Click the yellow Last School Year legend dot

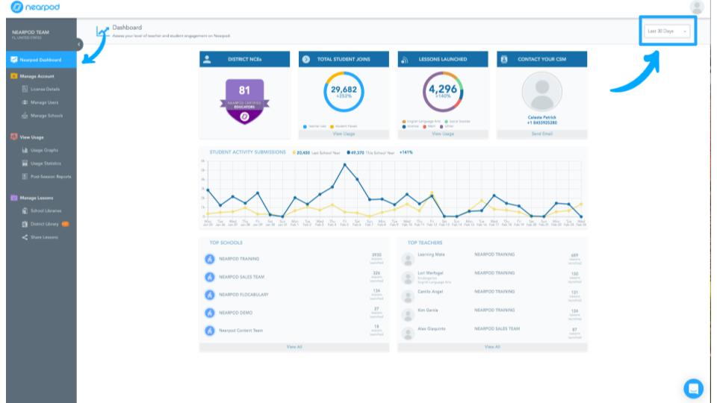click(x=294, y=152)
